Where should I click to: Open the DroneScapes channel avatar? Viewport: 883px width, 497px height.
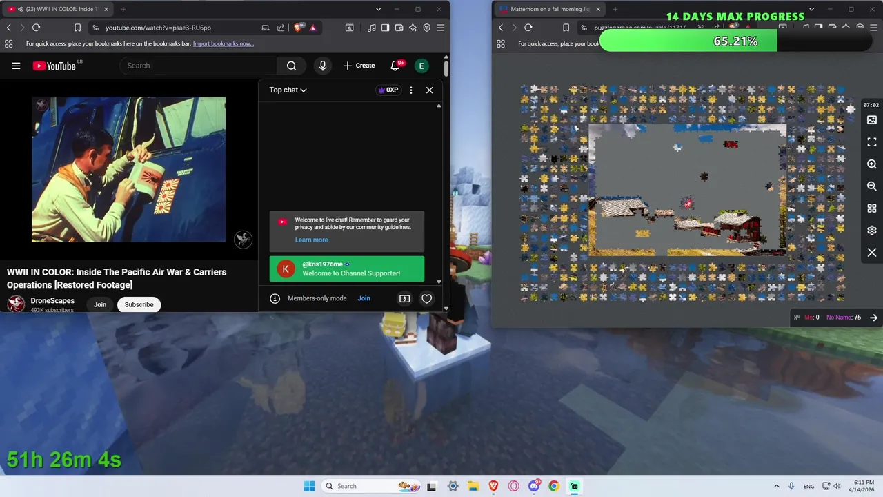click(x=16, y=304)
